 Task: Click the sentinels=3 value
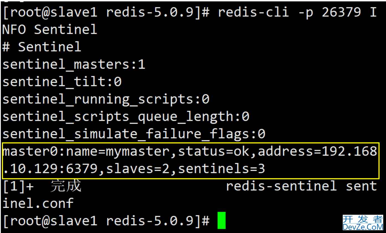point(222,169)
